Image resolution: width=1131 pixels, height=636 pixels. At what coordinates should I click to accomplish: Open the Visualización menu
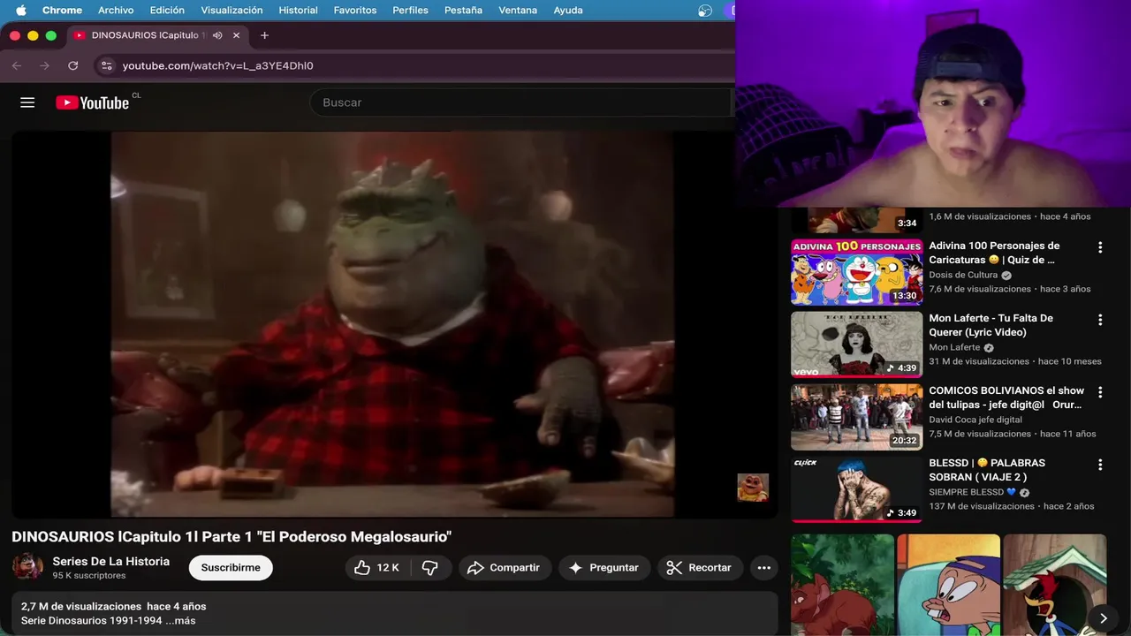(x=232, y=11)
